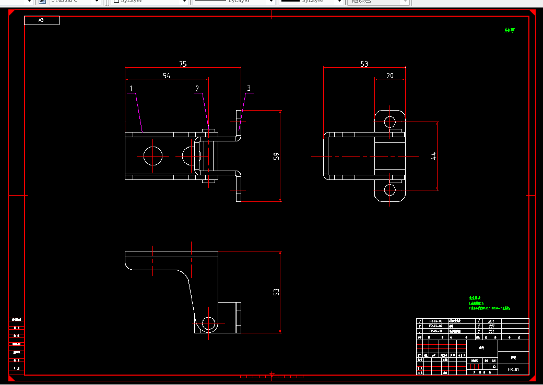The image size is (543, 385).
Task: Select the 54 dimension text
Action: [167, 76]
